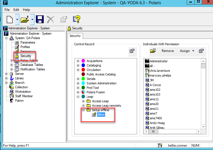The width and height of the screenshot is (213, 150).
Task: Select Security in the left tree
Action: [x=26, y=56]
